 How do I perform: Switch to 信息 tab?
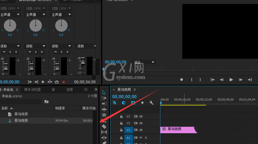click(x=70, y=90)
